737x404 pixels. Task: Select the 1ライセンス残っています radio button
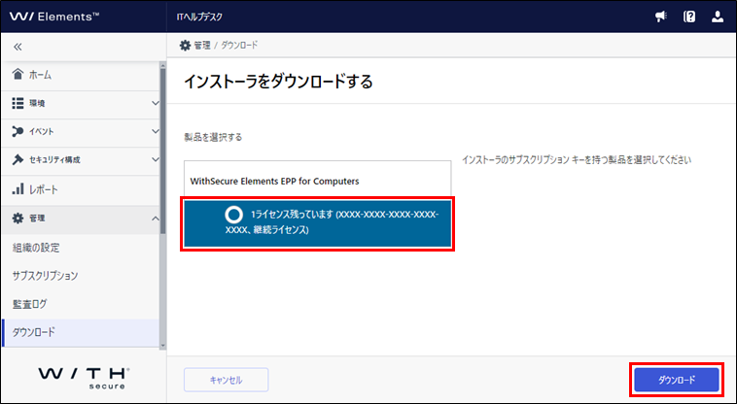pyautogui.click(x=233, y=215)
